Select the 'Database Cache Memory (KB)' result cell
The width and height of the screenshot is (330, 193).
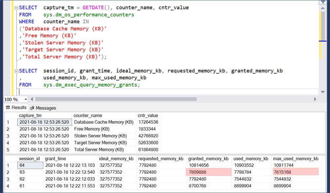point(104,122)
